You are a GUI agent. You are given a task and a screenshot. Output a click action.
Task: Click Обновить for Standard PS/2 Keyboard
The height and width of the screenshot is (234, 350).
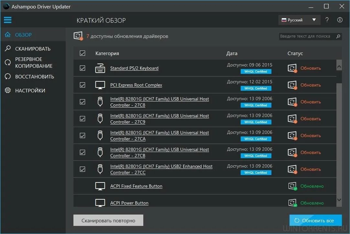coord(311,68)
